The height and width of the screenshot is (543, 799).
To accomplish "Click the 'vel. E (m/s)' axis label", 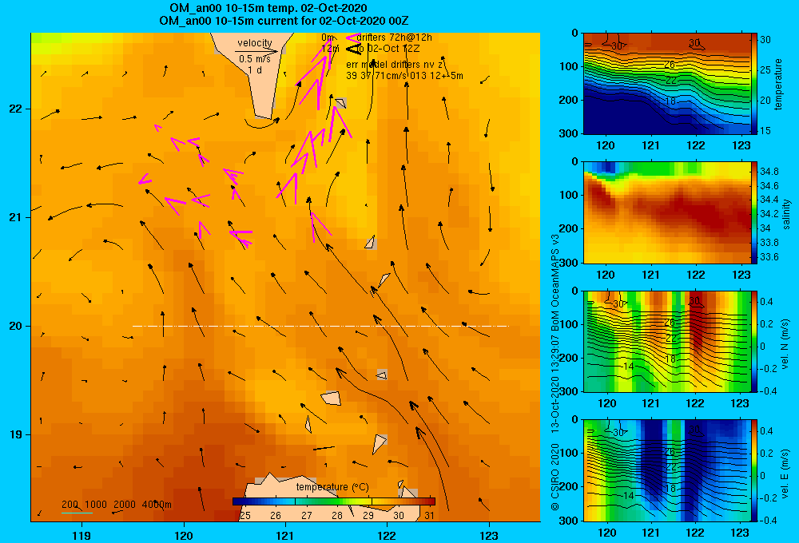I will click(x=785, y=473).
